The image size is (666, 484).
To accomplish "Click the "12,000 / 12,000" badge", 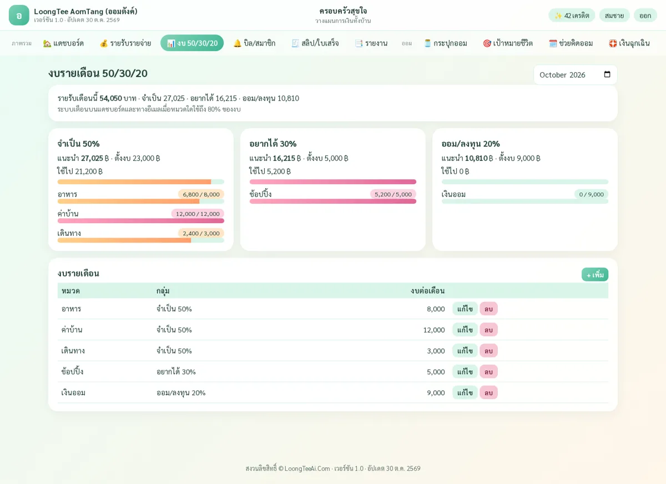I will tap(198, 214).
